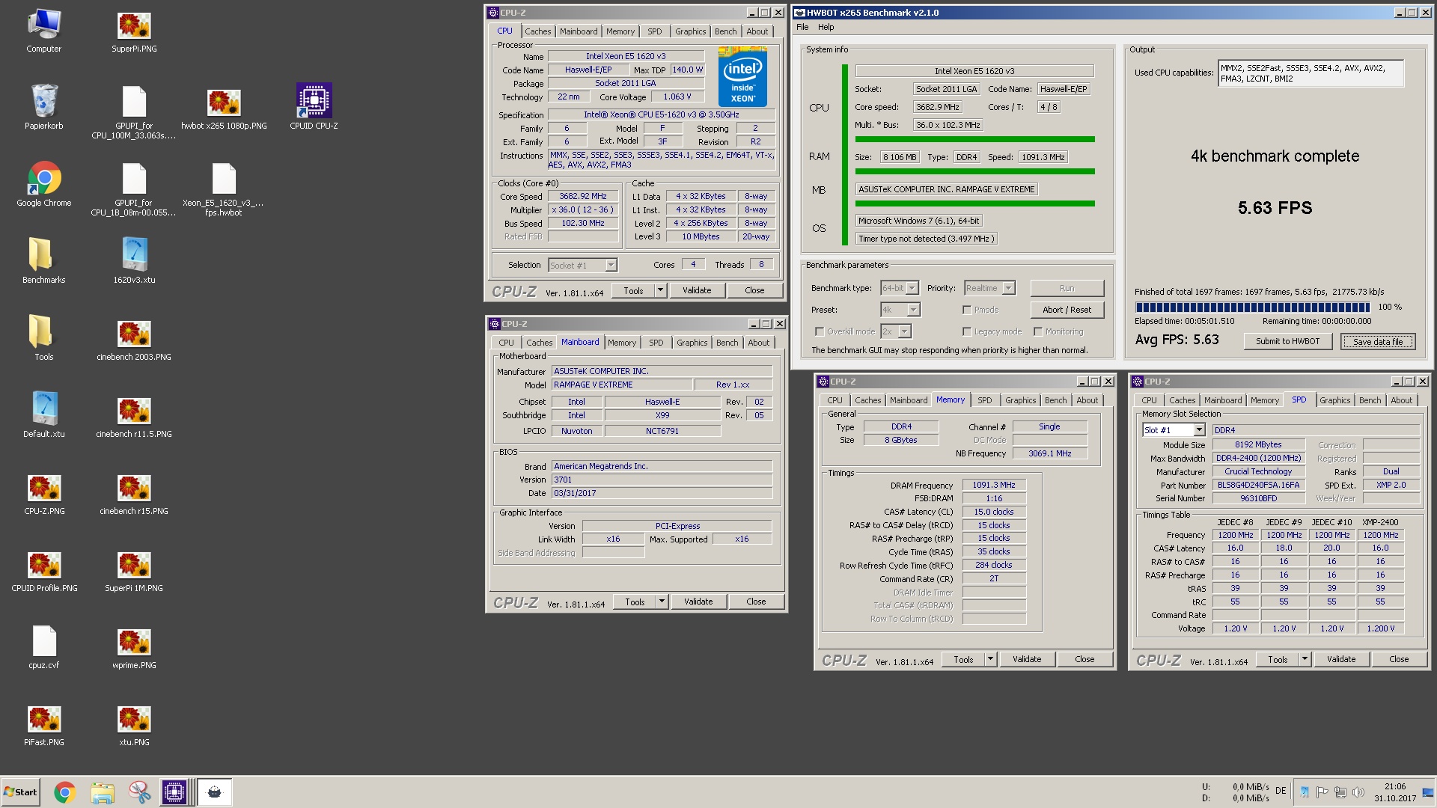Image resolution: width=1437 pixels, height=808 pixels.
Task: Open the Default.xtu file
Action: click(43, 416)
